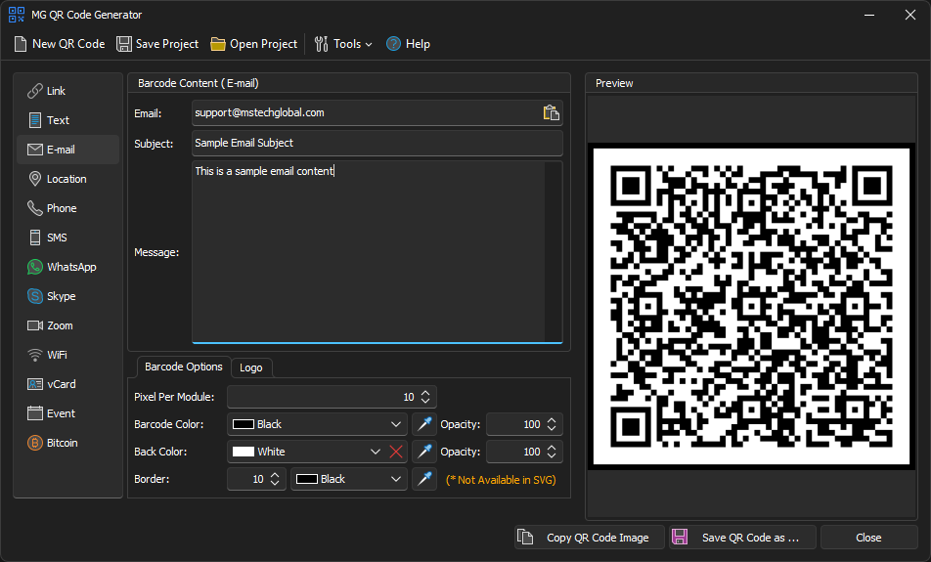Click Copy QR Code Image button
Image resolution: width=931 pixels, height=562 pixels.
590,538
